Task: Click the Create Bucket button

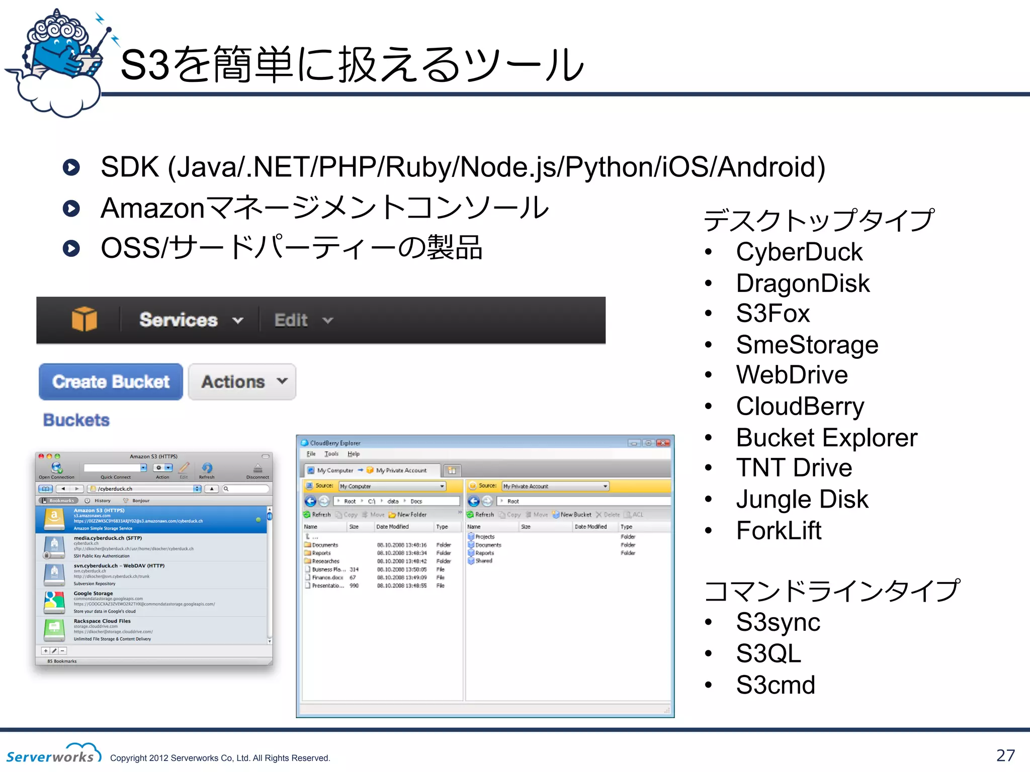Action: [x=111, y=382]
